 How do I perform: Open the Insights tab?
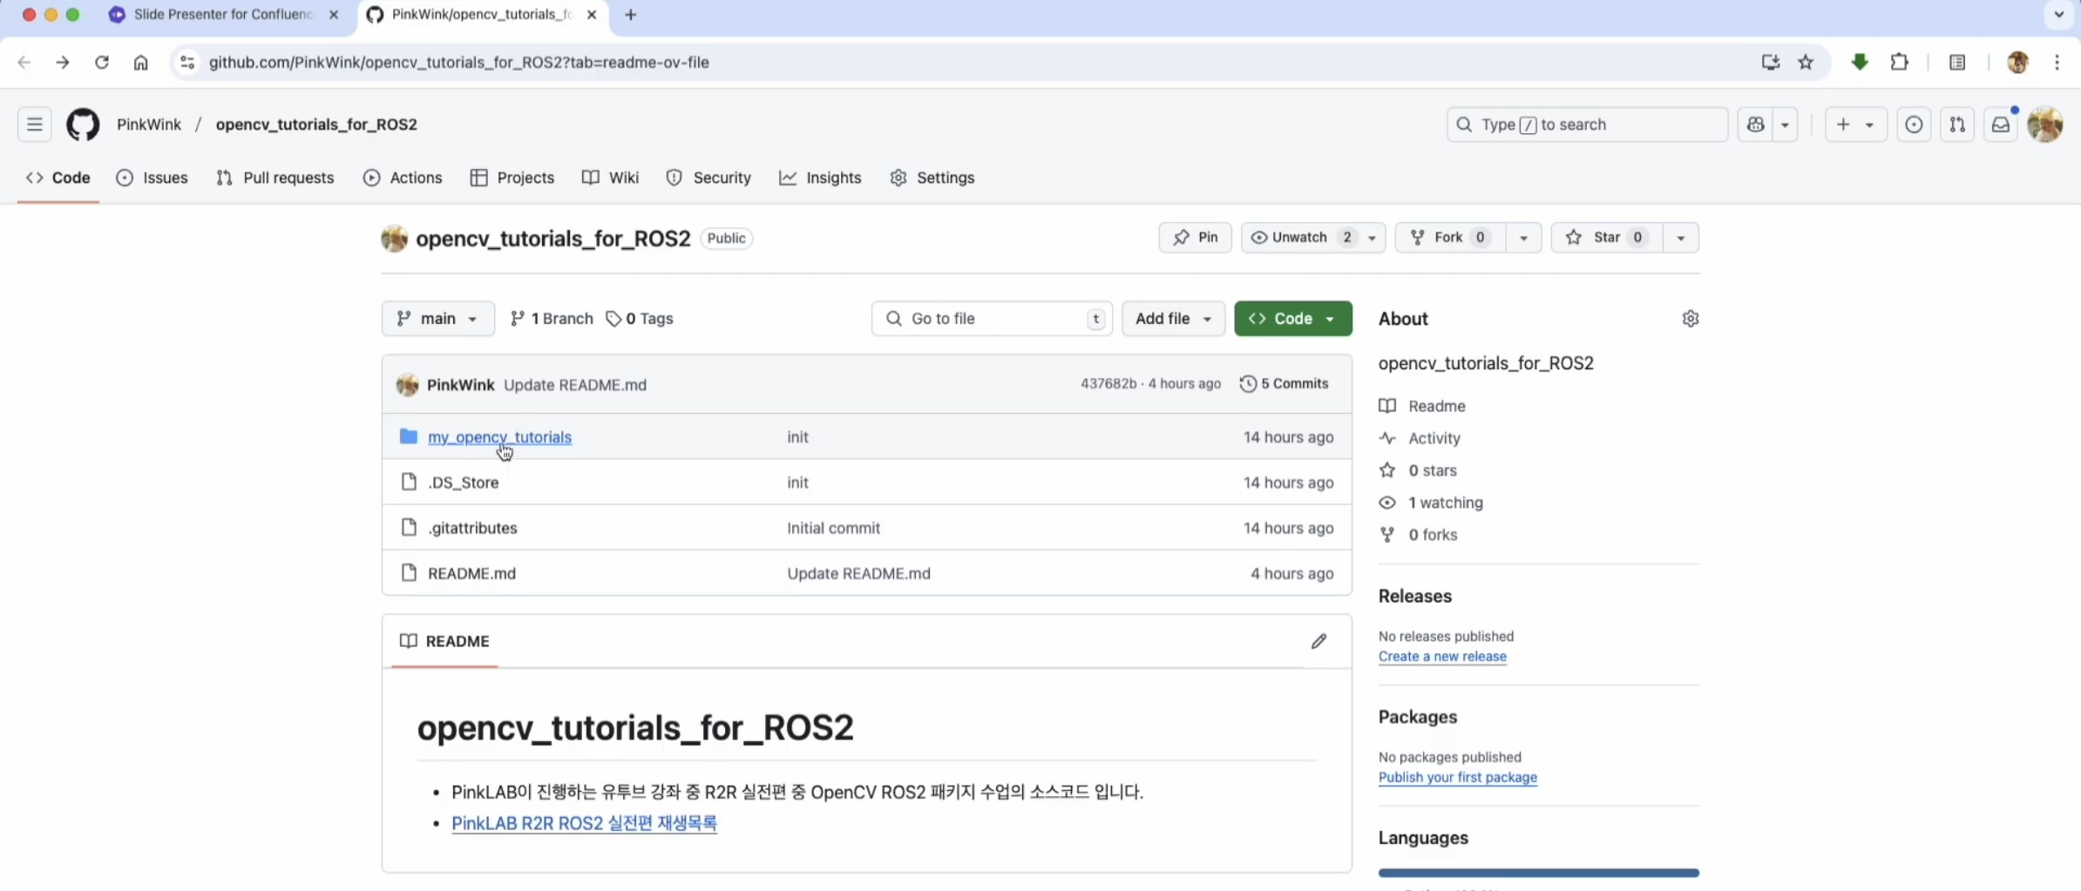820,178
